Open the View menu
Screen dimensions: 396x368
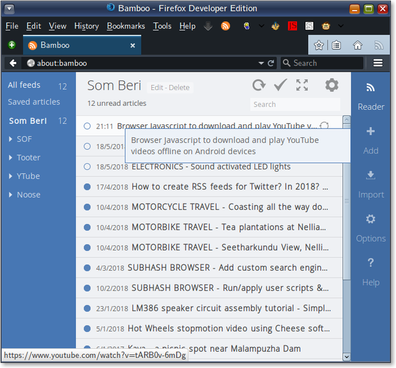pyautogui.click(x=58, y=26)
